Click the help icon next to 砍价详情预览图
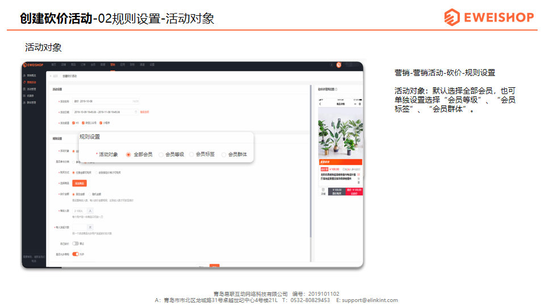This screenshot has width=545, height=306. pyautogui.click(x=336, y=90)
